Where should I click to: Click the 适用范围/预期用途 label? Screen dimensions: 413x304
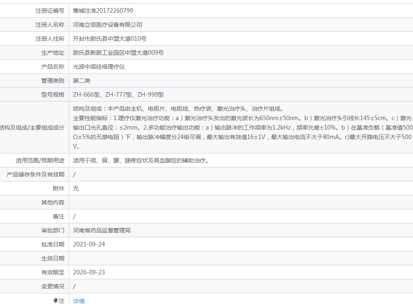pyautogui.click(x=40, y=160)
